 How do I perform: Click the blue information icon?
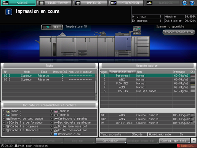[9, 12]
